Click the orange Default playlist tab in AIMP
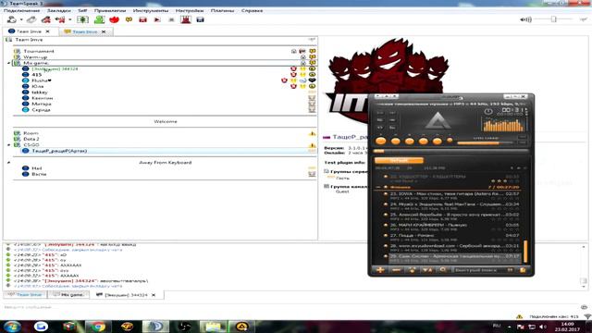Image resolution: width=592 pixels, height=333 pixels. pyautogui.click(x=399, y=160)
